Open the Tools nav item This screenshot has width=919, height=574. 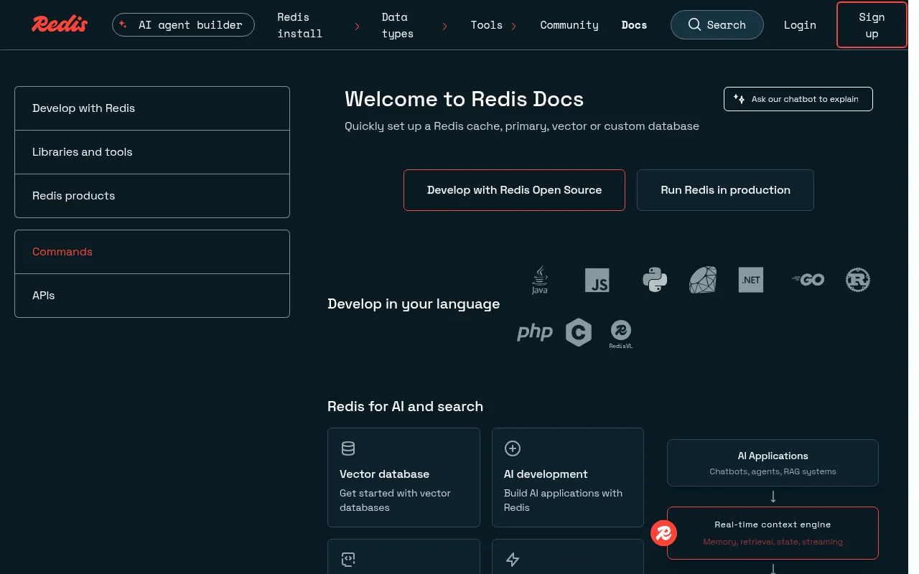click(487, 25)
